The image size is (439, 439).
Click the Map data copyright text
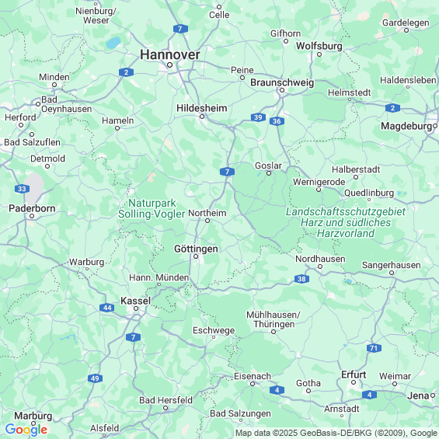336,433
